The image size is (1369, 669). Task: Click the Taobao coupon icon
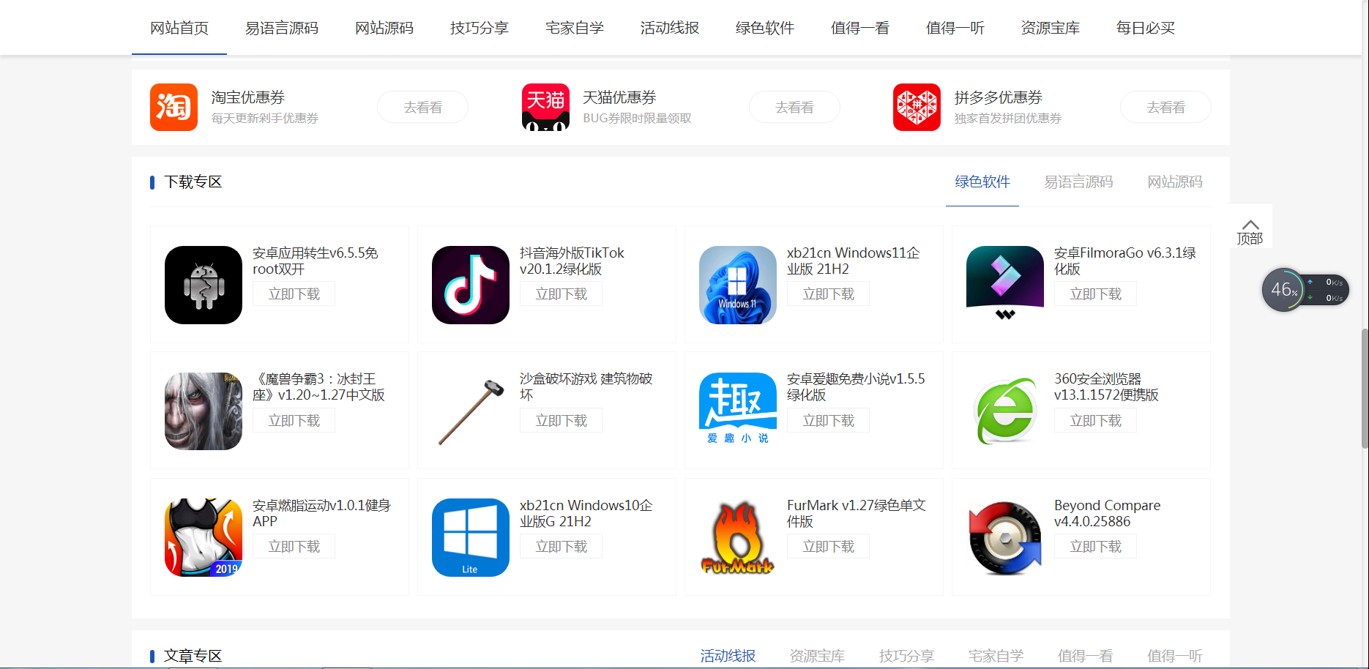click(174, 107)
